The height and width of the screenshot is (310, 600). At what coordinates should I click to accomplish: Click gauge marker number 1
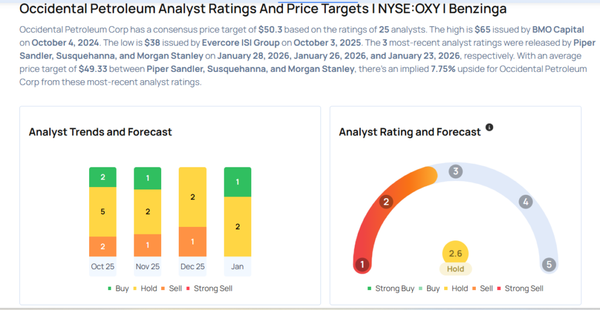[x=362, y=264]
